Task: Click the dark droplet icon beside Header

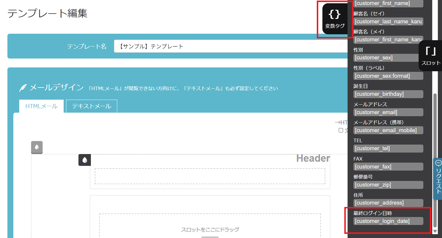Action: point(85,160)
